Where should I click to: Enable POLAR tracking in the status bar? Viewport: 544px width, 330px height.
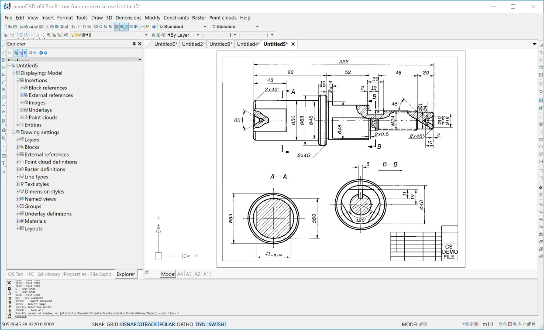tap(168, 324)
